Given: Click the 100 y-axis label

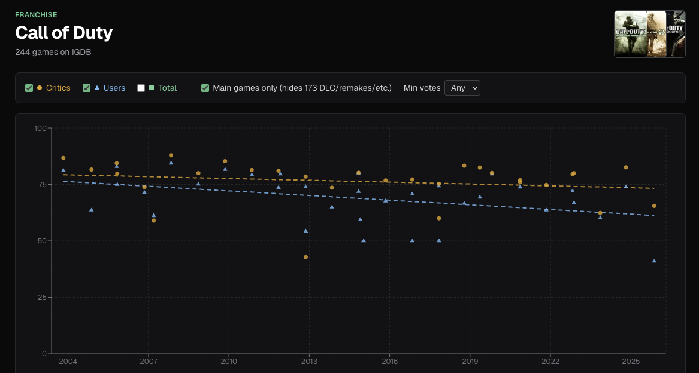Looking at the screenshot, I should 41,128.
